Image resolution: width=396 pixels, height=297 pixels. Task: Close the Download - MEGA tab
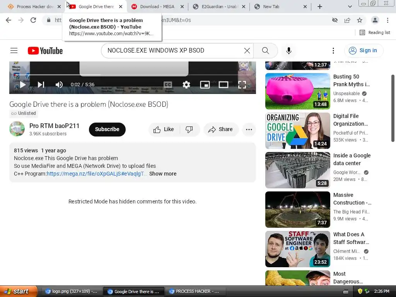tap(182, 7)
